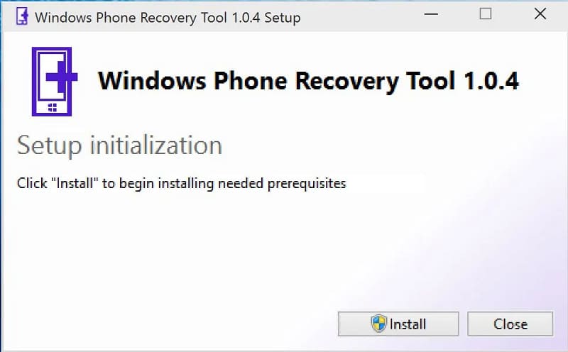Click the bold Windows Phone Recovery Tool heading

pos(308,80)
